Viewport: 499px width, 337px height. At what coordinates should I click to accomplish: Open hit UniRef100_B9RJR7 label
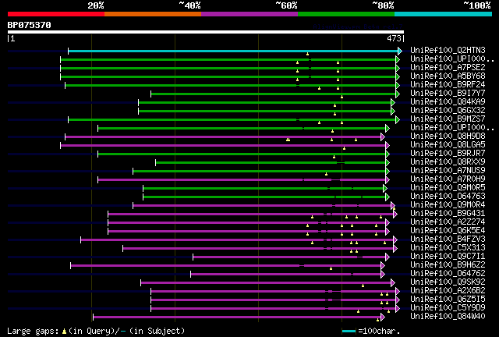pos(448,153)
